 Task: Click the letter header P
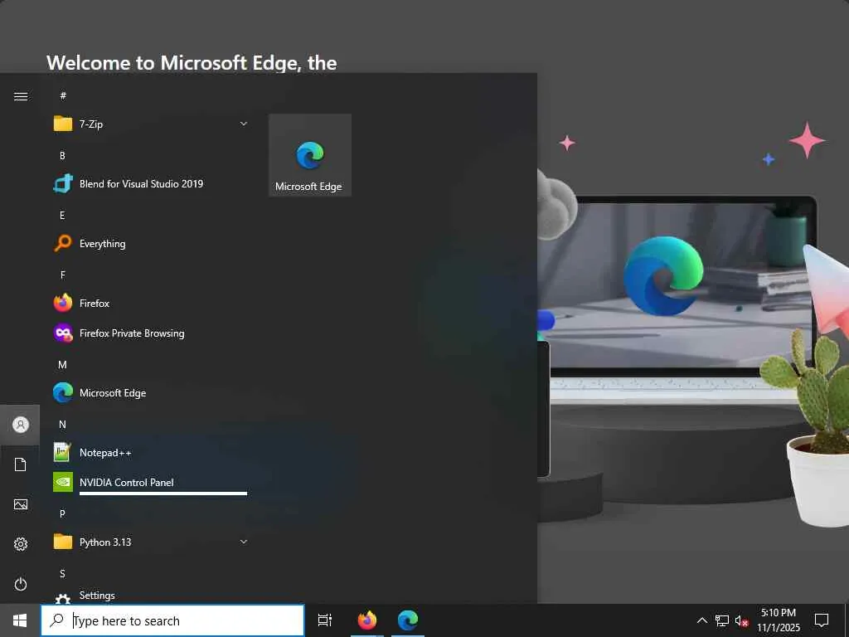(x=62, y=513)
